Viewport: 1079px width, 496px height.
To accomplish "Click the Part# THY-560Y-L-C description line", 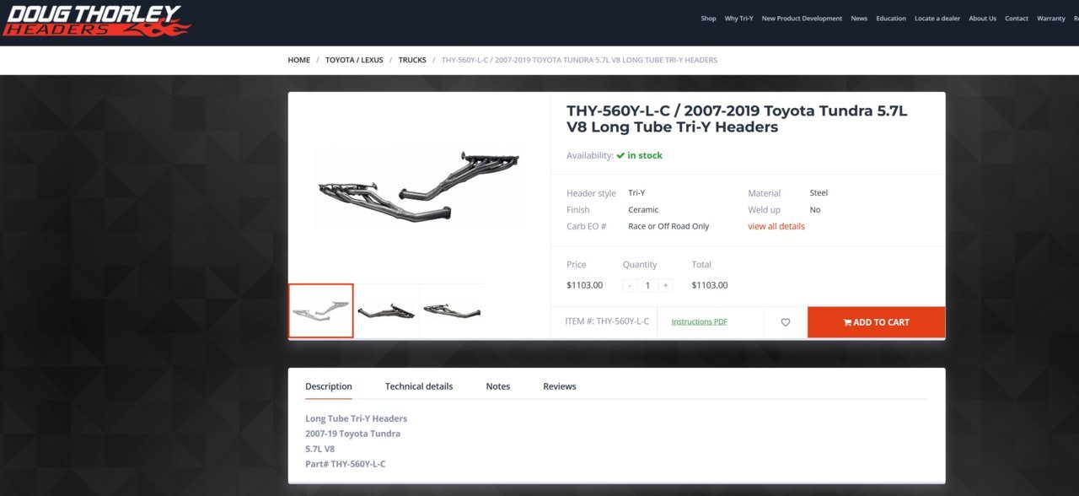I will (346, 464).
